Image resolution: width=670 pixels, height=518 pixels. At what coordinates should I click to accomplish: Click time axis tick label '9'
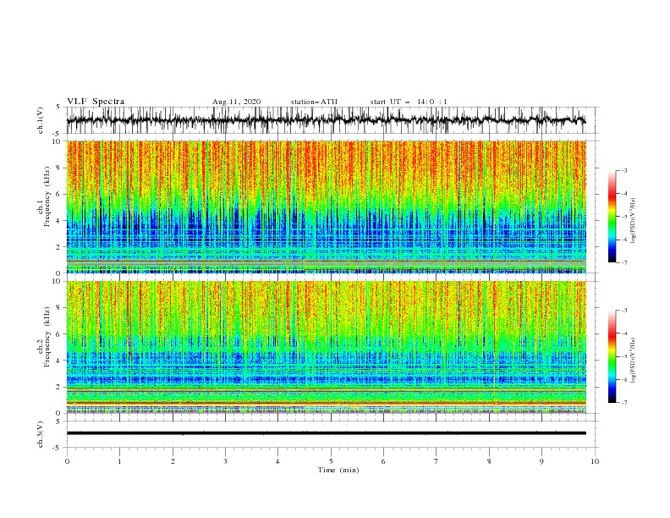click(x=541, y=461)
